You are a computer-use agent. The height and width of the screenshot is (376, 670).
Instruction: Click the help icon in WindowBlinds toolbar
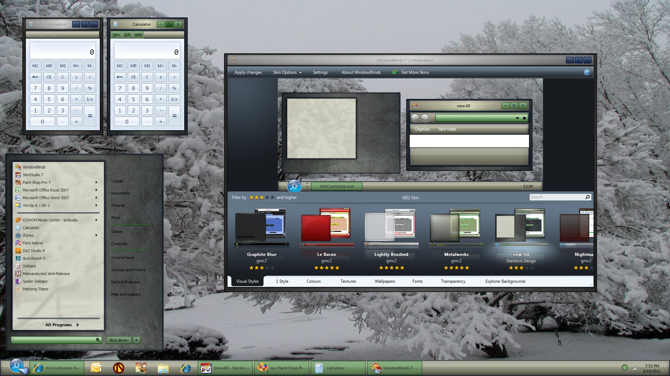tap(587, 72)
